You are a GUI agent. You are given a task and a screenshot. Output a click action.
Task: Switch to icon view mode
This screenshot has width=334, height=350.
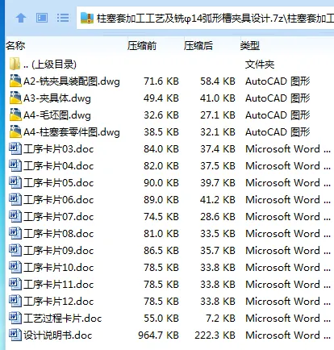pyautogui.click(x=42, y=18)
